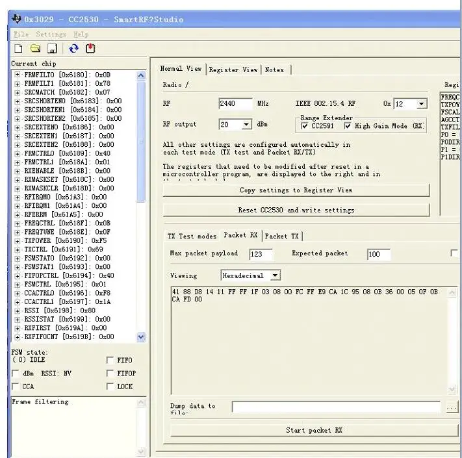Viewport: 462px width, 458px height.
Task: Click the register list scroll-down arrow
Action: 141,337
